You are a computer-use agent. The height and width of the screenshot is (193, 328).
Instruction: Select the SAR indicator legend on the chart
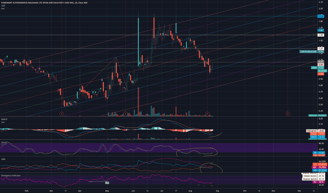point(3,6)
